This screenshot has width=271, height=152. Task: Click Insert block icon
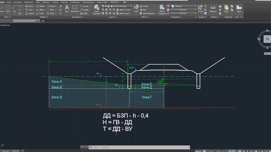tap(136, 8)
